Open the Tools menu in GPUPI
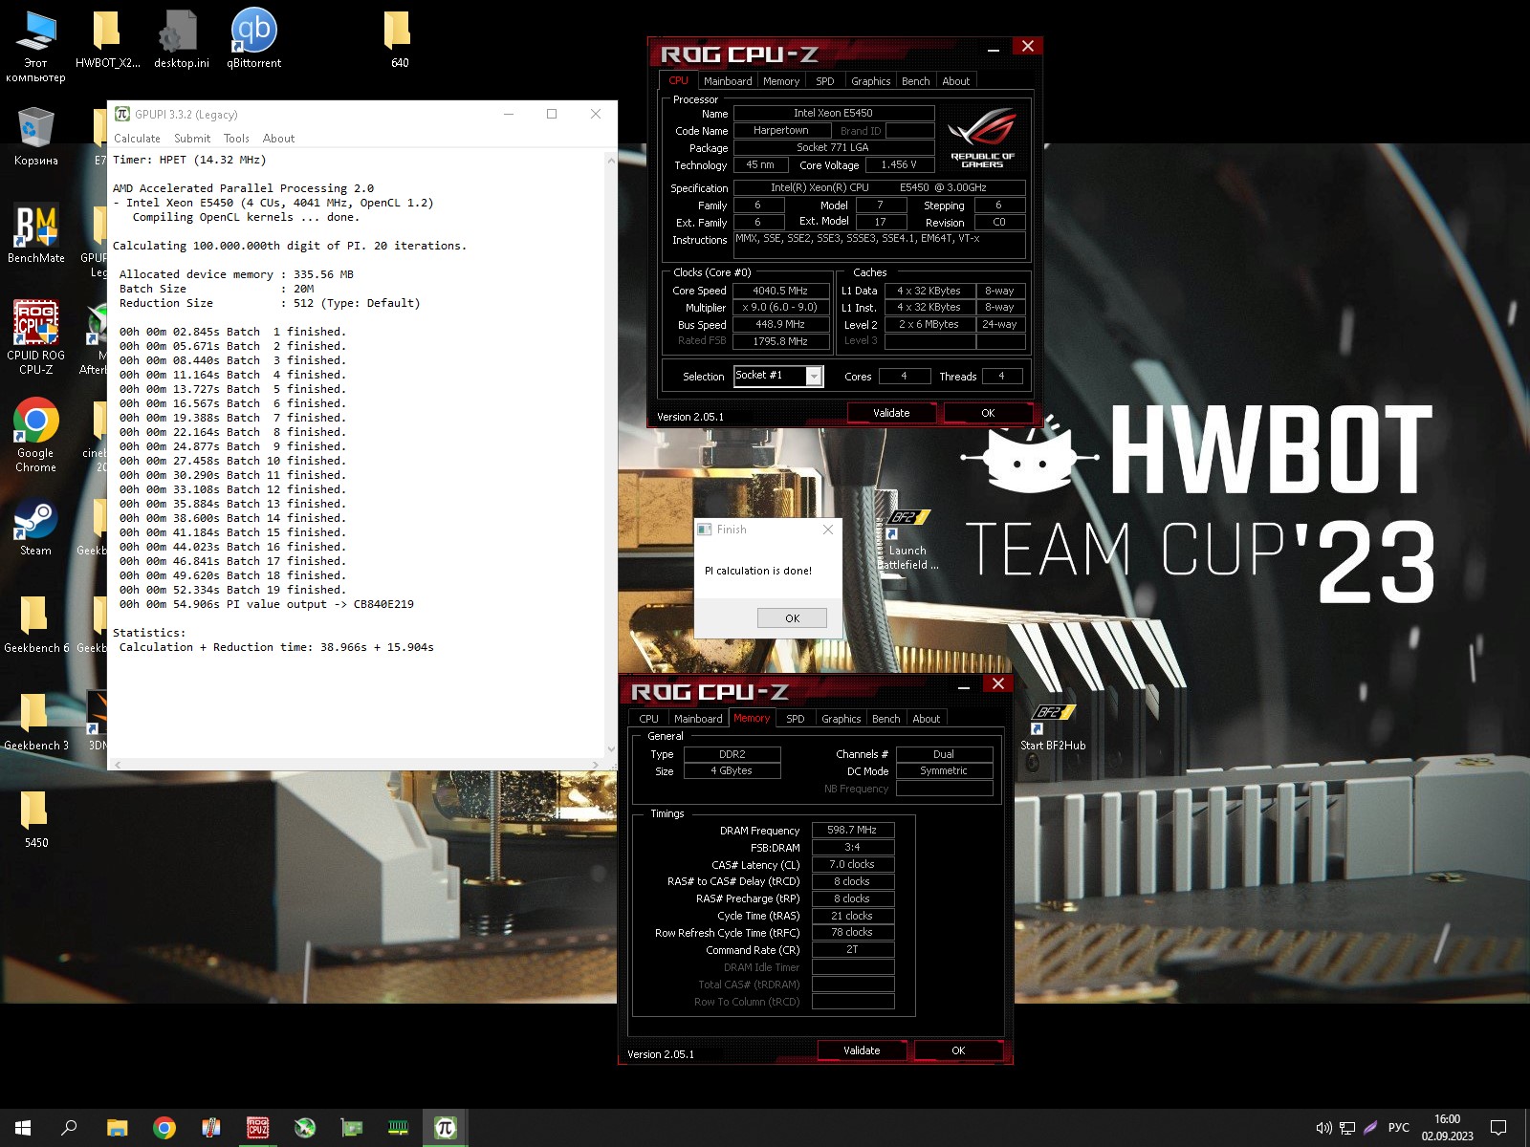 236,139
